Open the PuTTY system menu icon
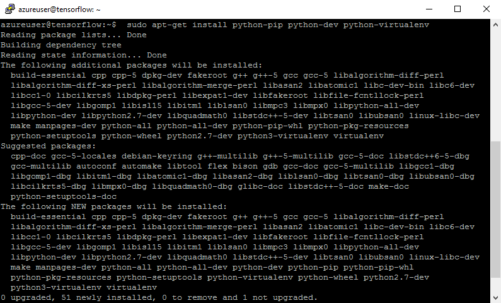The image size is (501, 303). pyautogui.click(x=10, y=9)
